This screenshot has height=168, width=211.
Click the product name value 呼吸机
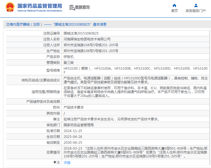coord(69,57)
